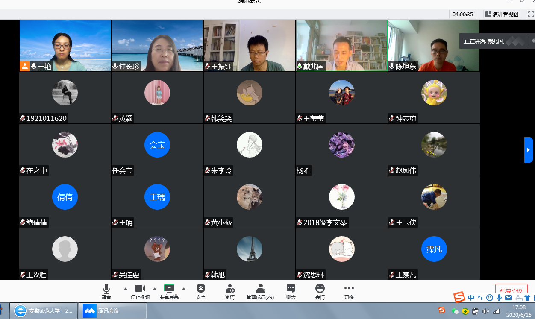This screenshot has height=319, width=535.
Task: Open the Emoji reactions (表情) icon
Action: (x=320, y=289)
